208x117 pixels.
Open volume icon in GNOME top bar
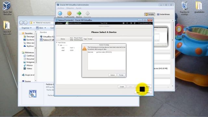127,23
